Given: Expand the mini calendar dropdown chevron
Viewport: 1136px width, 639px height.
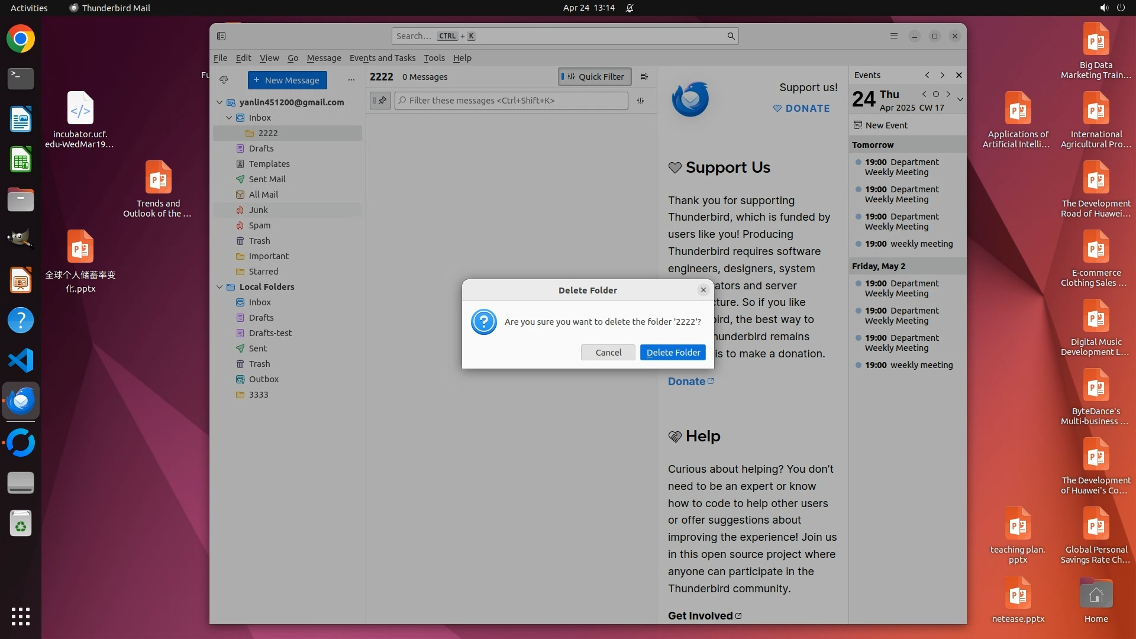Looking at the screenshot, I should click(x=960, y=99).
